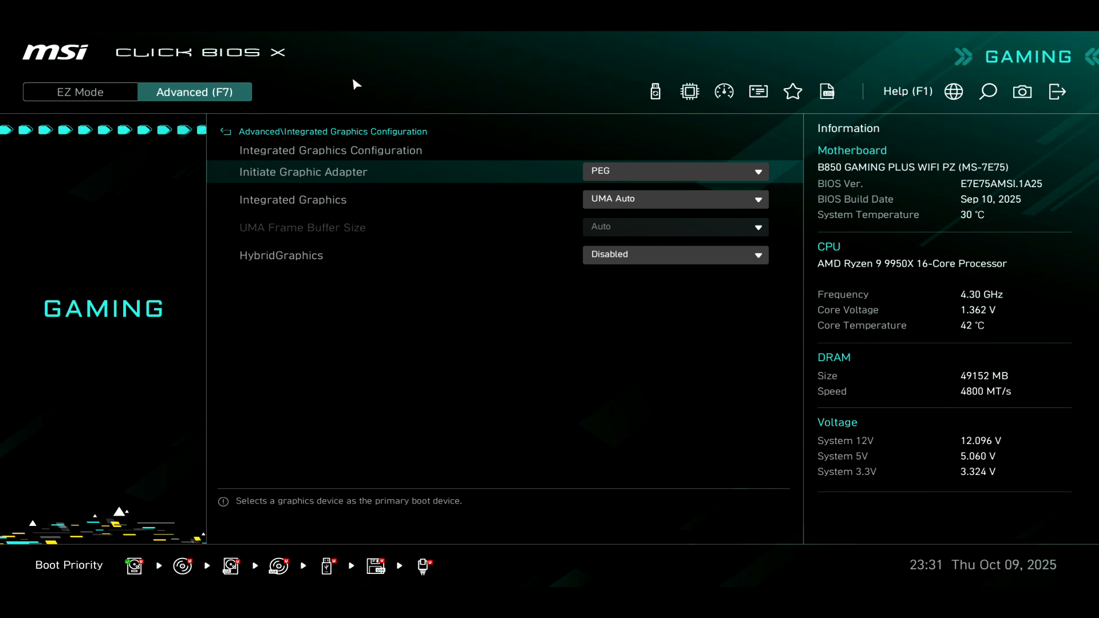Click Advanced\Integrated Graphics Configuration breadcrumb
1099x618 pixels.
333,132
